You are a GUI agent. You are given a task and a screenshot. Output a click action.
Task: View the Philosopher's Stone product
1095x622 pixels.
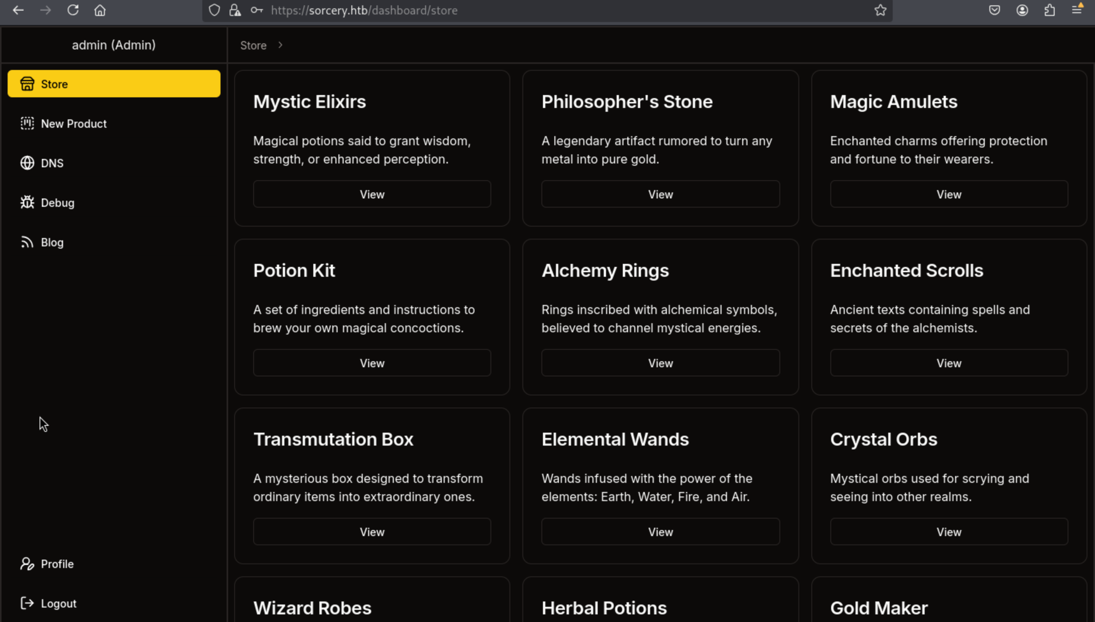(660, 194)
